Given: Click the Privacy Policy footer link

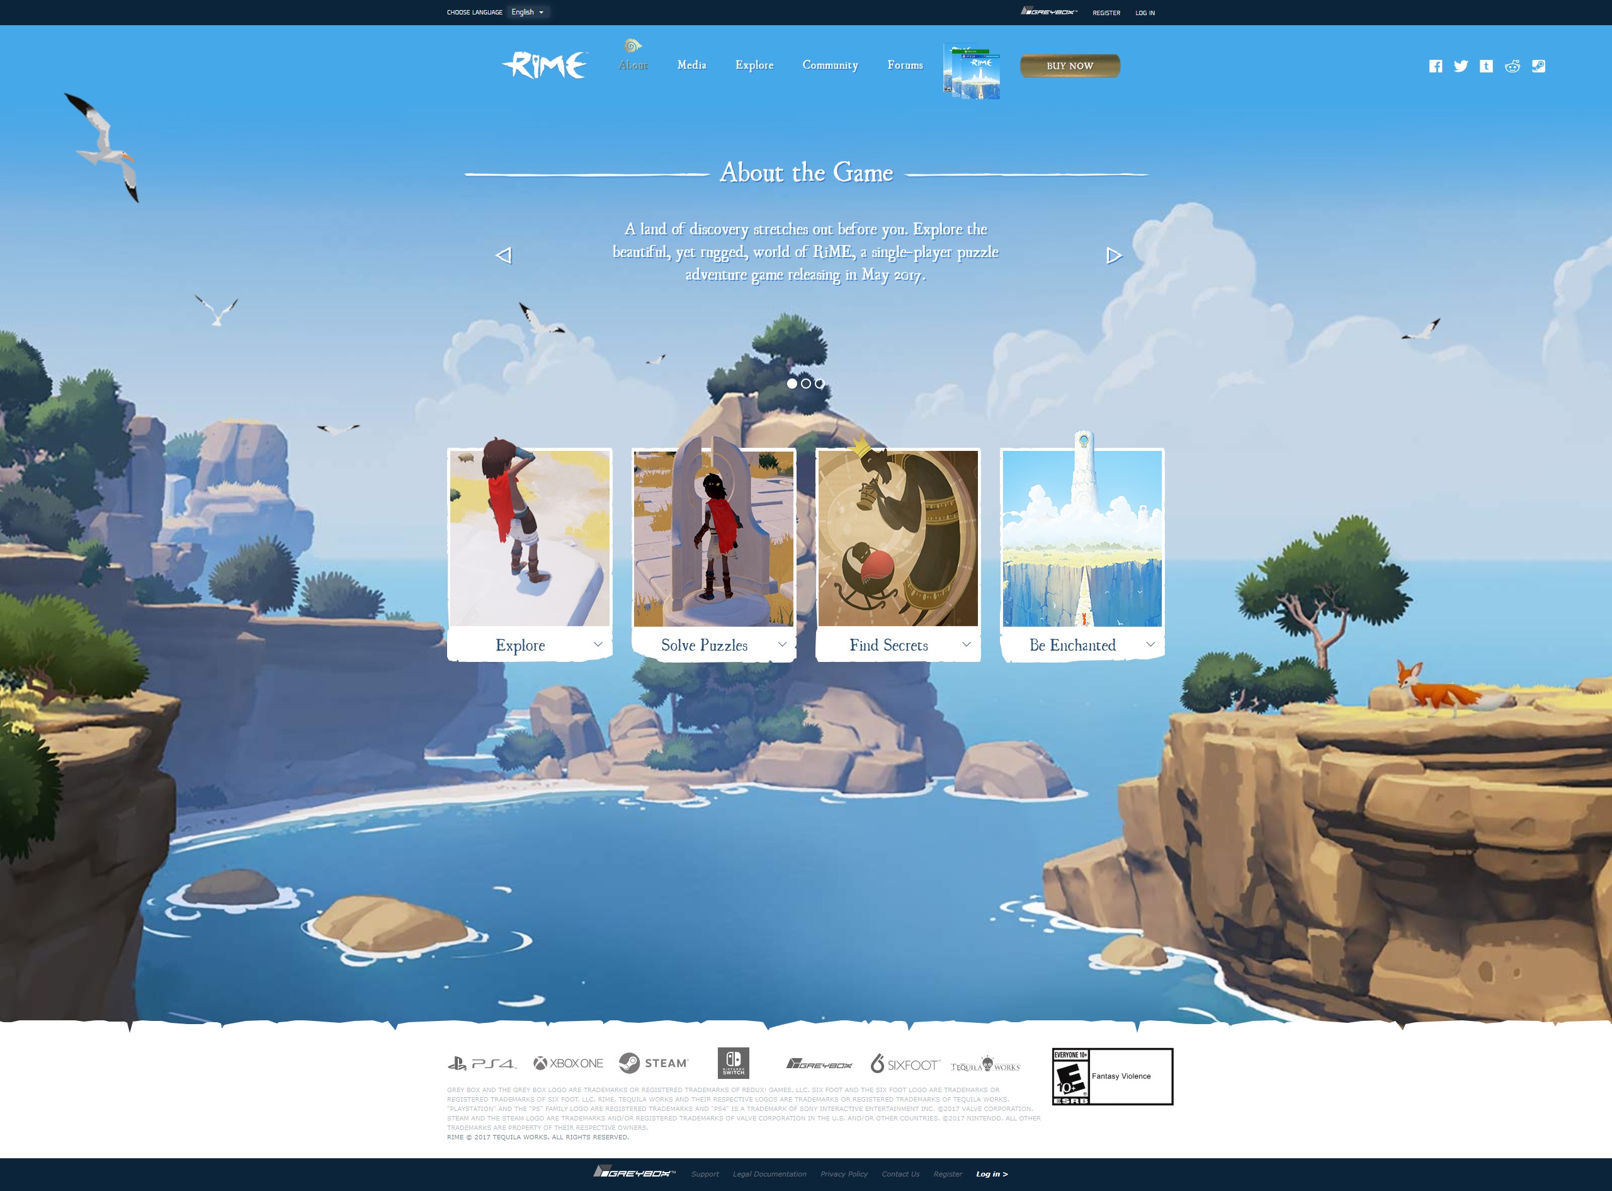Looking at the screenshot, I should pyautogui.click(x=843, y=1174).
